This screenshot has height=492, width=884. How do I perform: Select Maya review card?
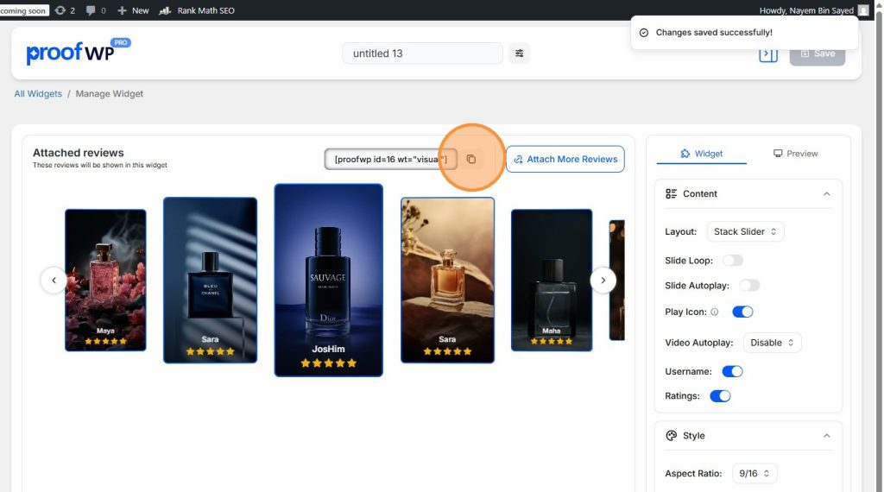(x=105, y=281)
